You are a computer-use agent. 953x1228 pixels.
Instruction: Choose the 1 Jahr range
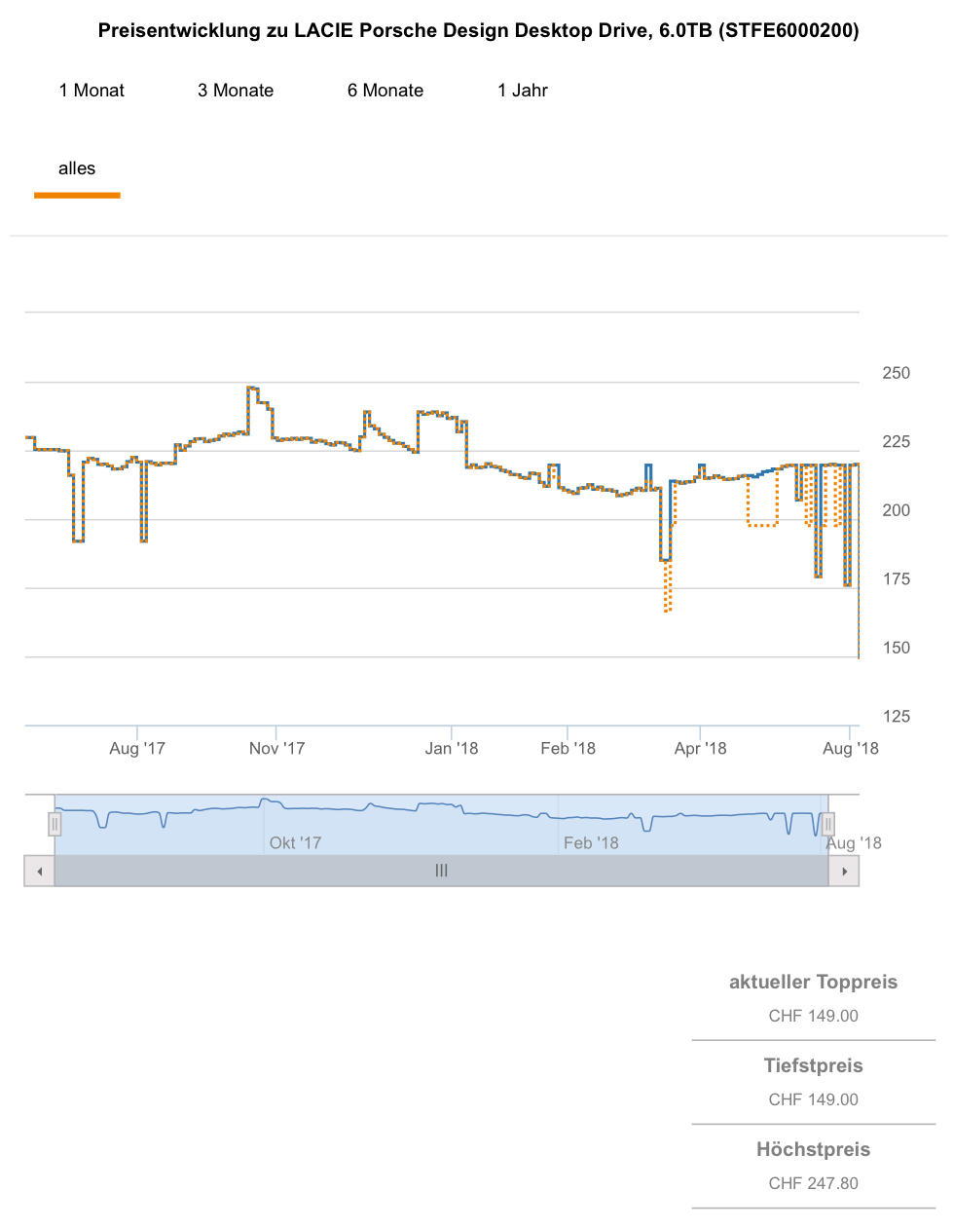523,91
